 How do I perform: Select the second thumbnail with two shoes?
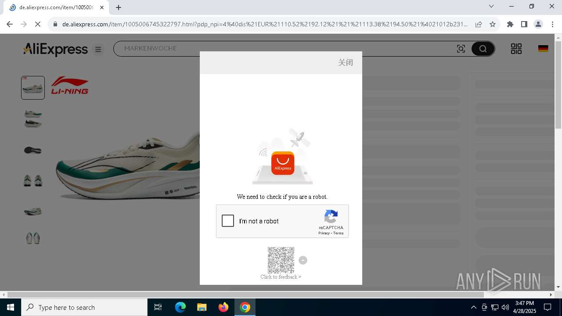click(x=33, y=118)
